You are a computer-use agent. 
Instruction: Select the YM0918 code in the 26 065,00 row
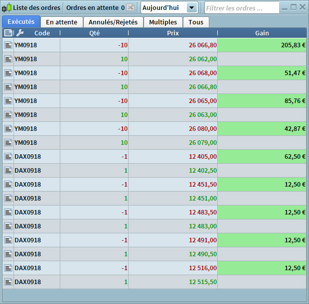[25, 101]
